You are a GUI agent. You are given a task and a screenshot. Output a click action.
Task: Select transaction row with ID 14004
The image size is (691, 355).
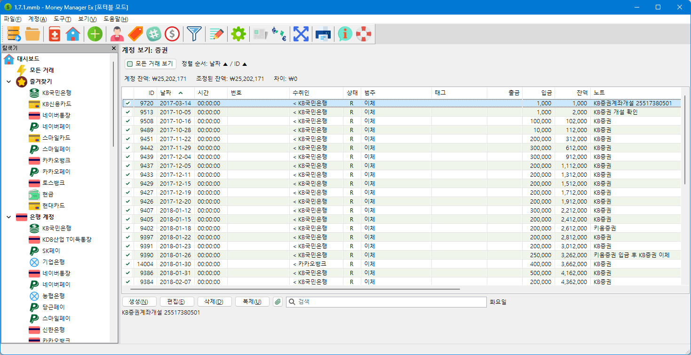point(401,264)
